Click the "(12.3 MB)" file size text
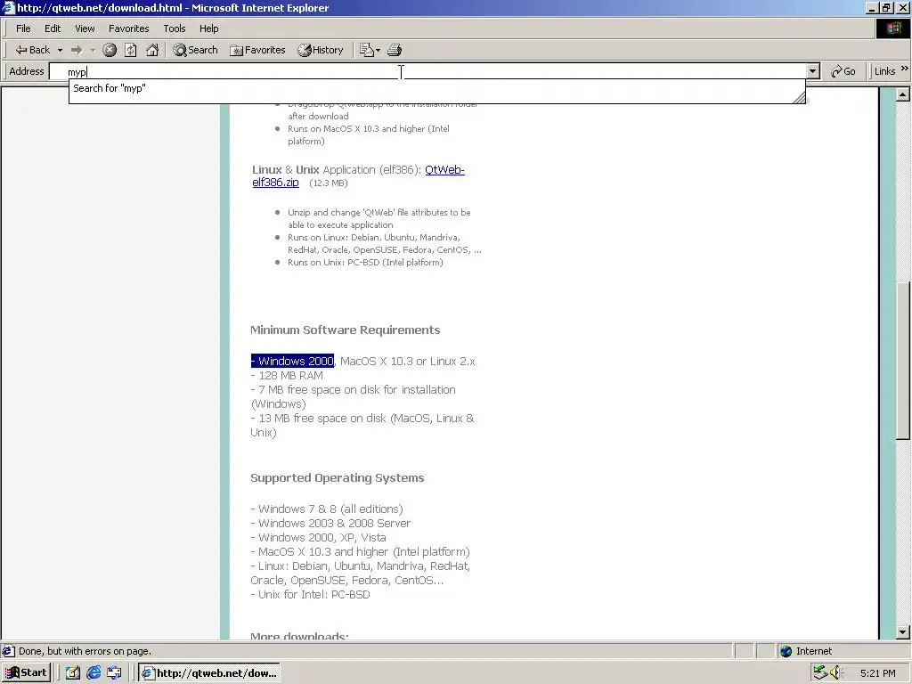 (x=329, y=183)
